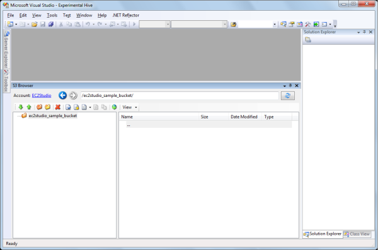The width and height of the screenshot is (378, 250).
Task: Open the File menu
Action: [11, 15]
